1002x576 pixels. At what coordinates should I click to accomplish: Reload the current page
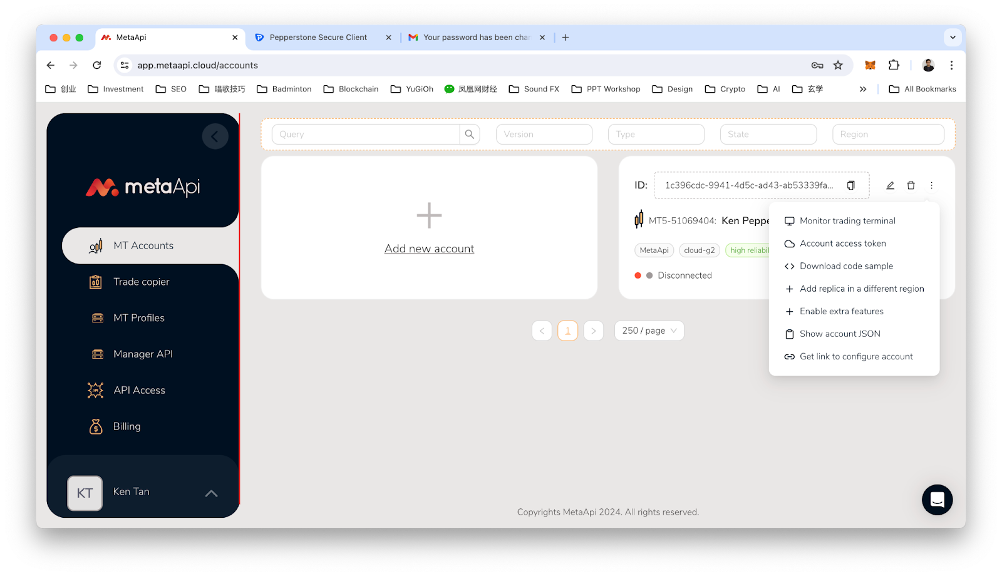point(97,65)
